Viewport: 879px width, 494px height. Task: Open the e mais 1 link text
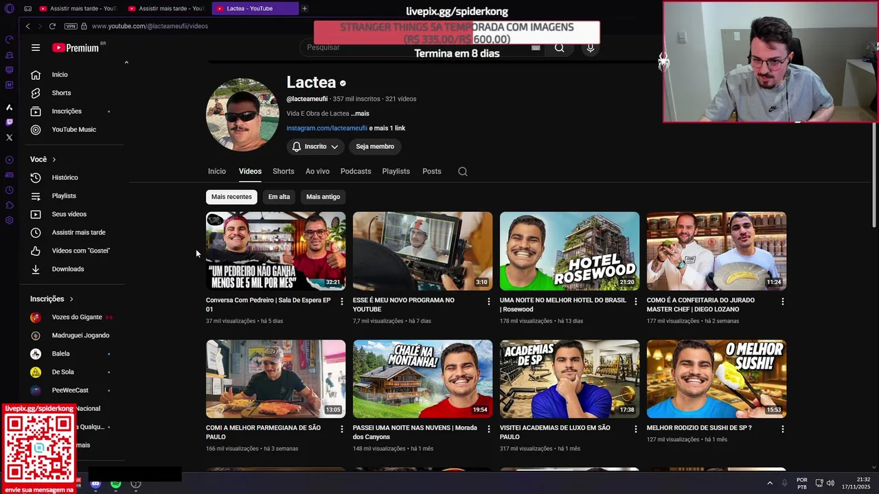point(387,128)
